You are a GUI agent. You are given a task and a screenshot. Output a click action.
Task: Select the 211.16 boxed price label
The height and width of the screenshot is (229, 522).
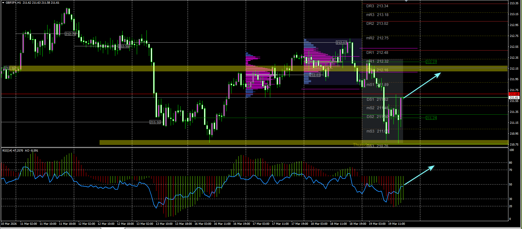[x=155, y=122]
